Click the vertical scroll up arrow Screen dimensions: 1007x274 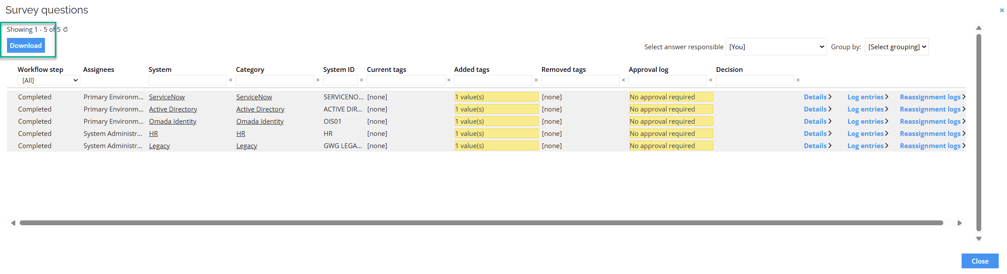click(x=979, y=28)
